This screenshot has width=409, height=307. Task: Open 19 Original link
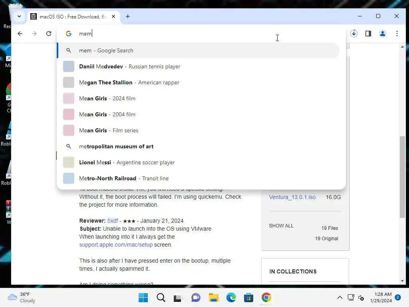[326, 239]
